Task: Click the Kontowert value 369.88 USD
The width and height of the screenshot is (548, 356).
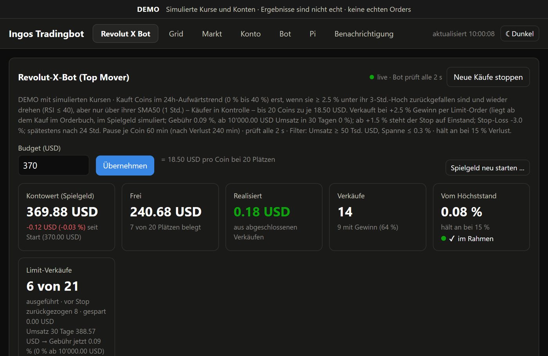Action: click(x=62, y=212)
